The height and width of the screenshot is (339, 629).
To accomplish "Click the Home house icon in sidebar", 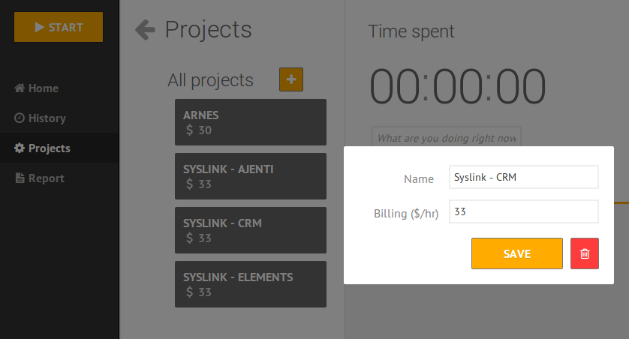I will point(20,88).
